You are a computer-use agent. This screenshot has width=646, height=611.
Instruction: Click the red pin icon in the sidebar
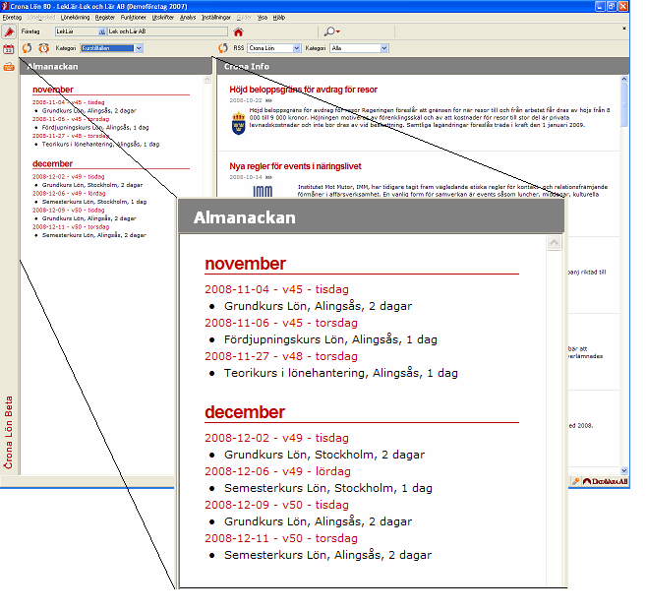(9, 31)
